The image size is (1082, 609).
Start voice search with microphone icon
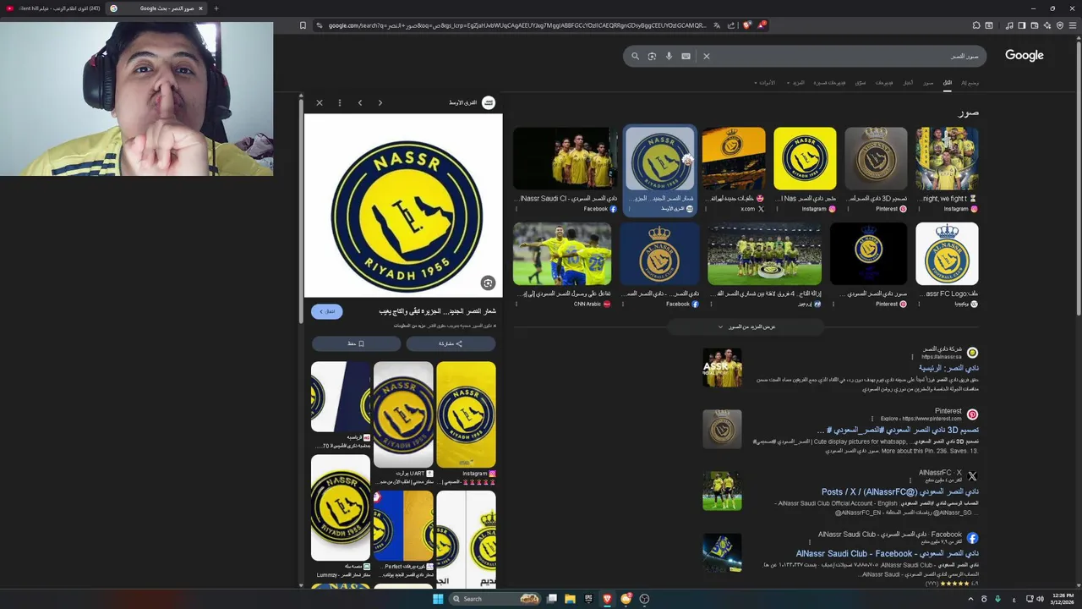[669, 56]
